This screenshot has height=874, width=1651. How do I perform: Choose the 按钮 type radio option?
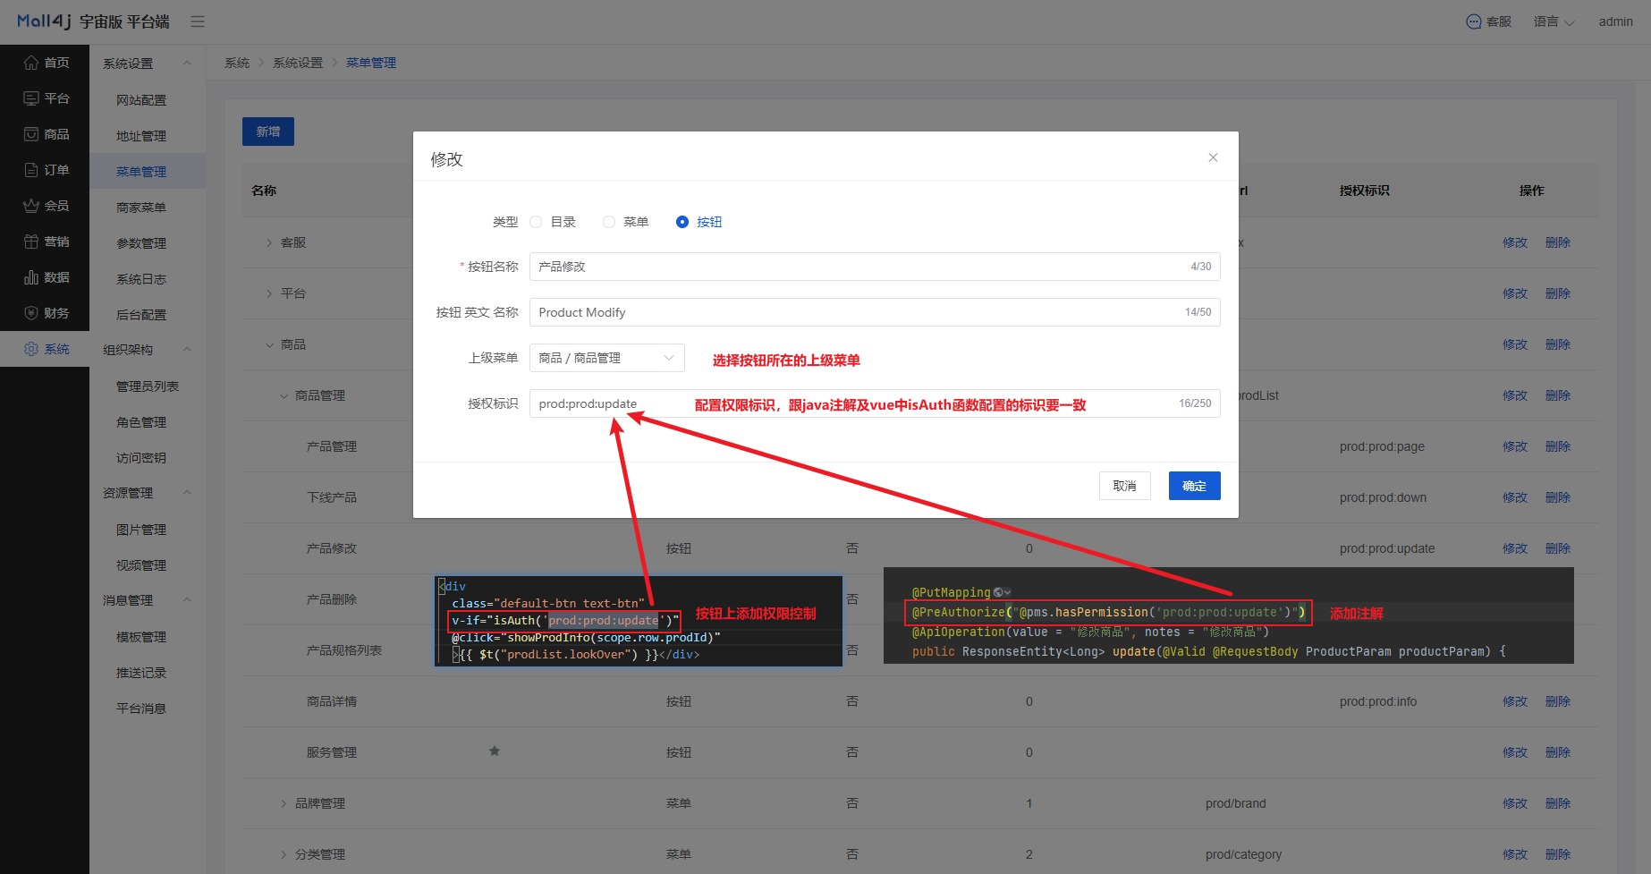point(682,222)
